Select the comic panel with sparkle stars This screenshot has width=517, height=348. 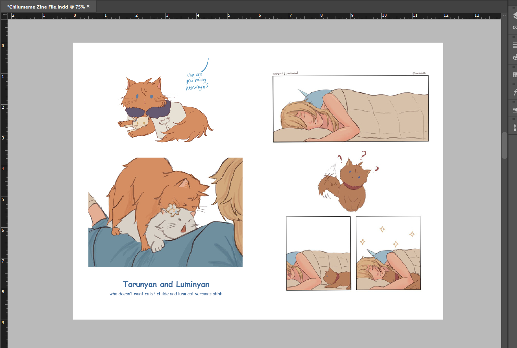[x=388, y=253]
